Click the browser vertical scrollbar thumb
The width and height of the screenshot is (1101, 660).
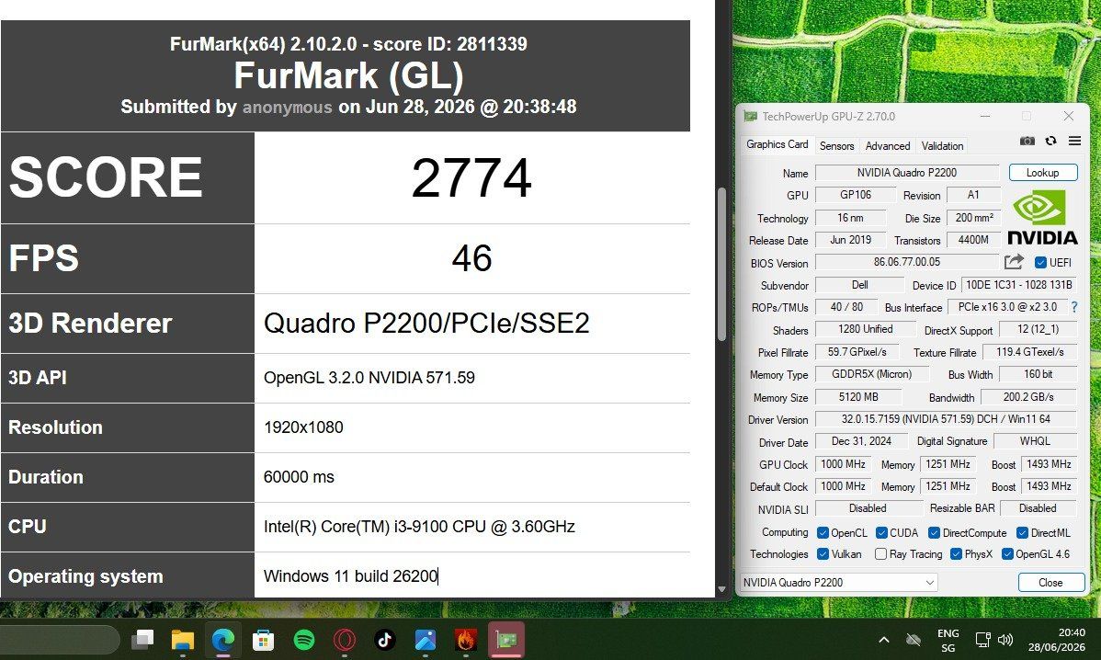tap(721, 265)
